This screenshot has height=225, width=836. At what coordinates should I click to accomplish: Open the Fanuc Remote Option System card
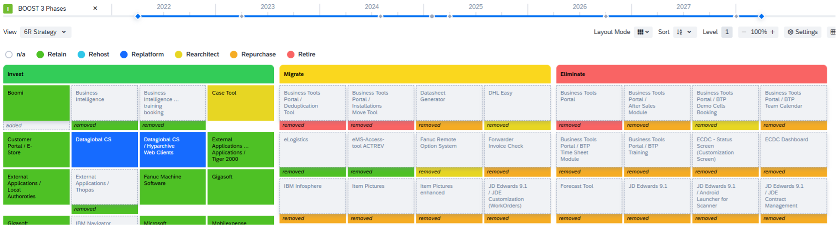click(x=449, y=150)
